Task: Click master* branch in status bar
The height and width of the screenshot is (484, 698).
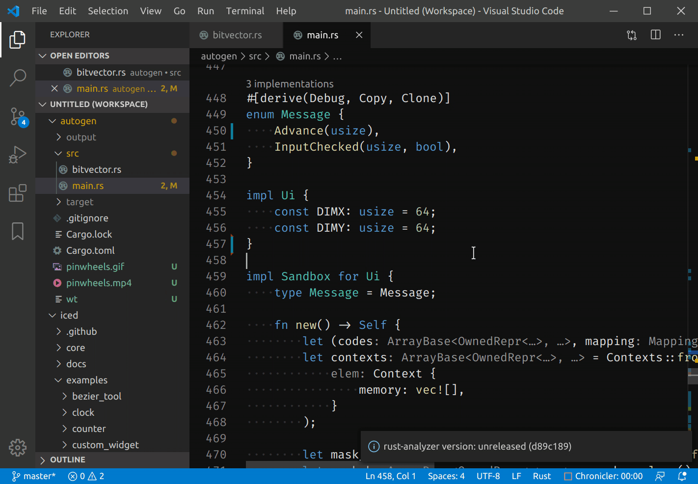Action: 33,476
